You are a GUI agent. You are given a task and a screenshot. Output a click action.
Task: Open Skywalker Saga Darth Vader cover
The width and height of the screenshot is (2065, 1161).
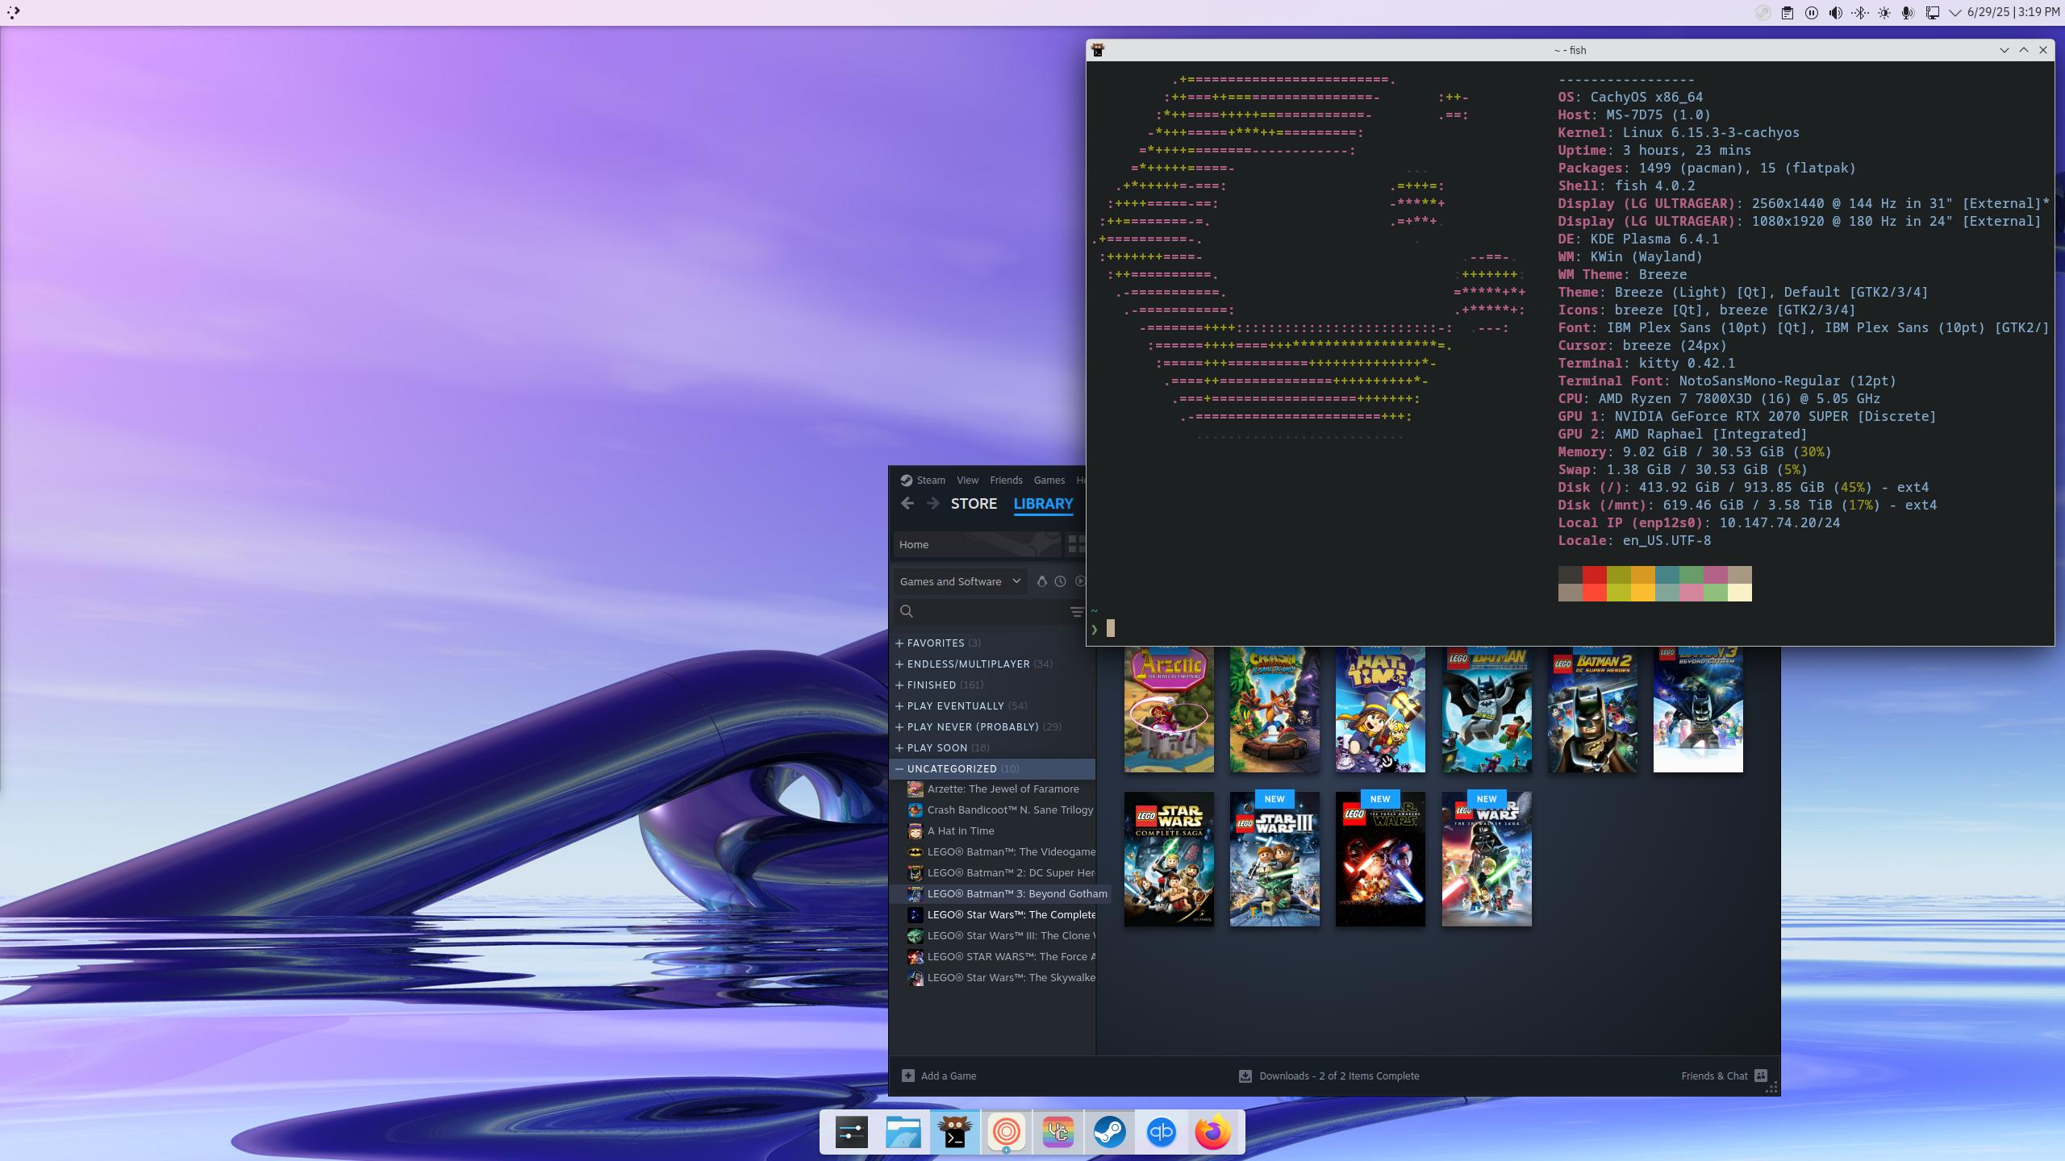point(1487,859)
